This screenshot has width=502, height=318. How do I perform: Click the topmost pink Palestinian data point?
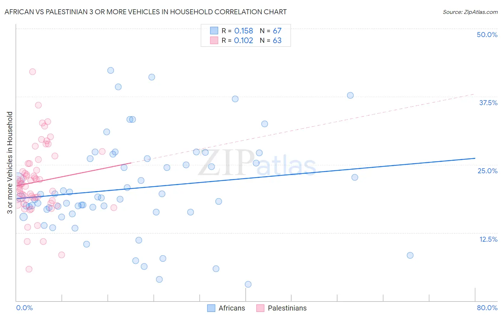pos(32,72)
